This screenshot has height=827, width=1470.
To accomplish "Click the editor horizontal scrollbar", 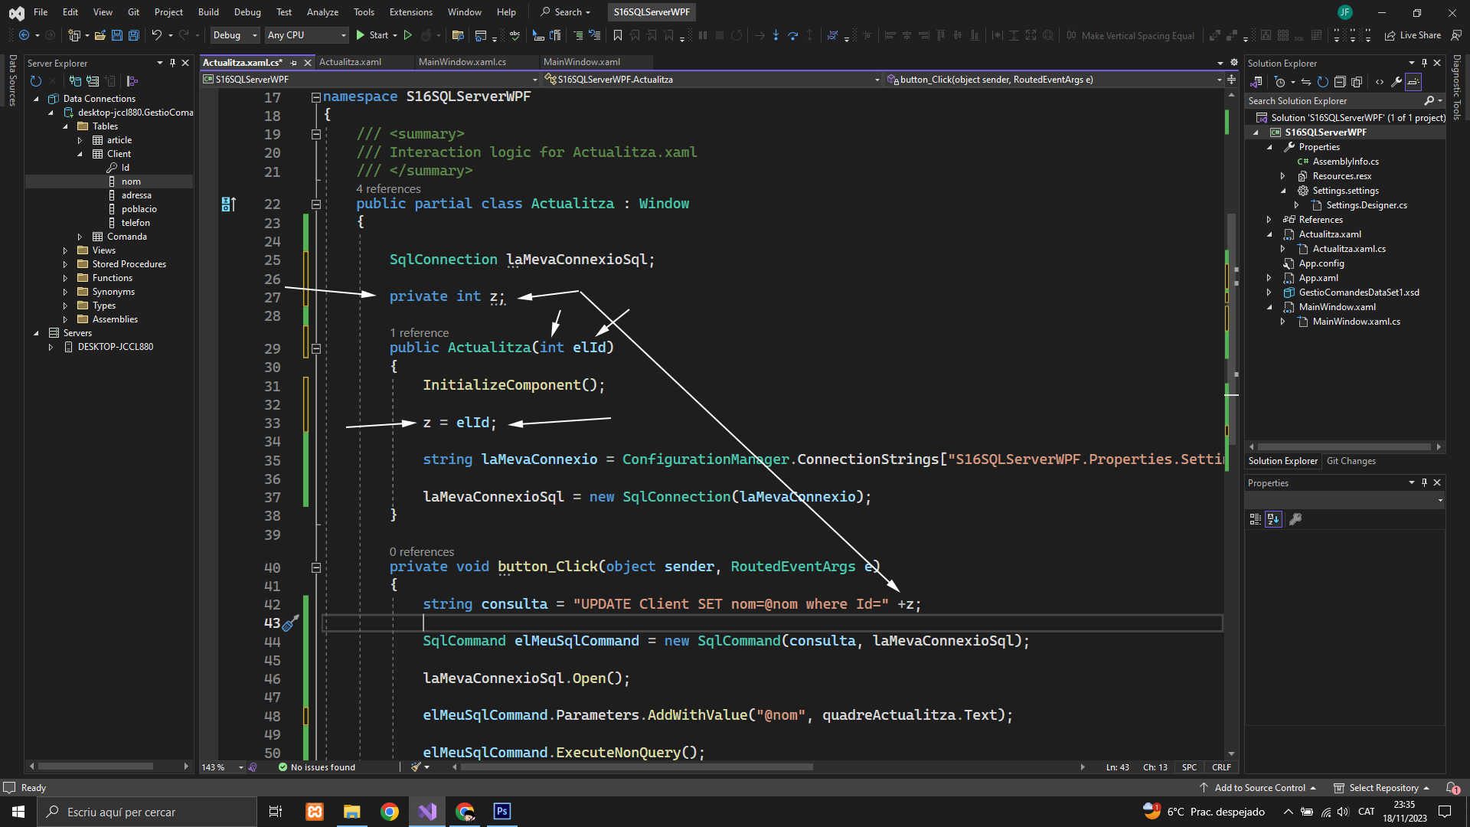I will (x=635, y=767).
